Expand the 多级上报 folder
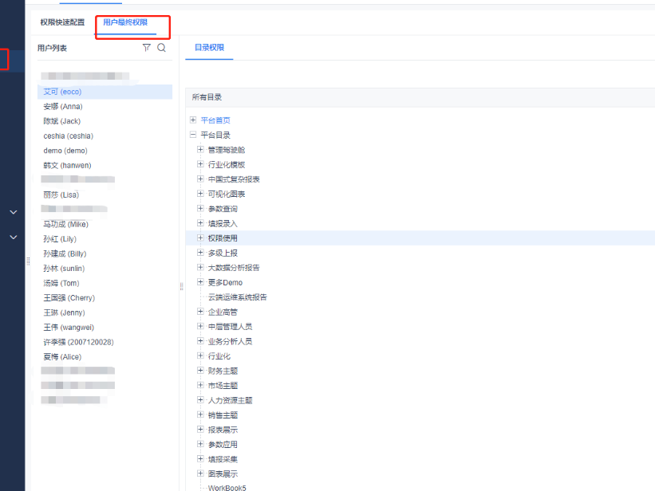This screenshot has height=491, width=655. pos(200,252)
